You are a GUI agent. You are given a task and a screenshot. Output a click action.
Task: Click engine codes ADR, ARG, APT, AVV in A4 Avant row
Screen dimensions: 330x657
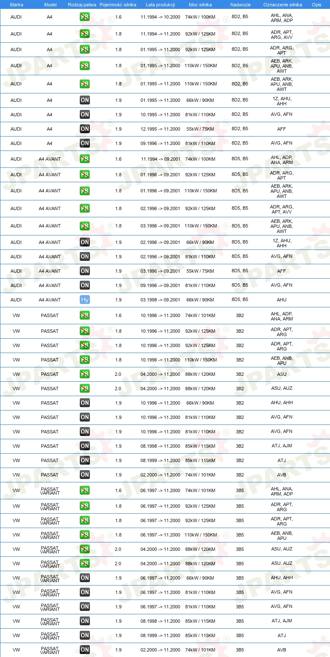click(x=281, y=209)
